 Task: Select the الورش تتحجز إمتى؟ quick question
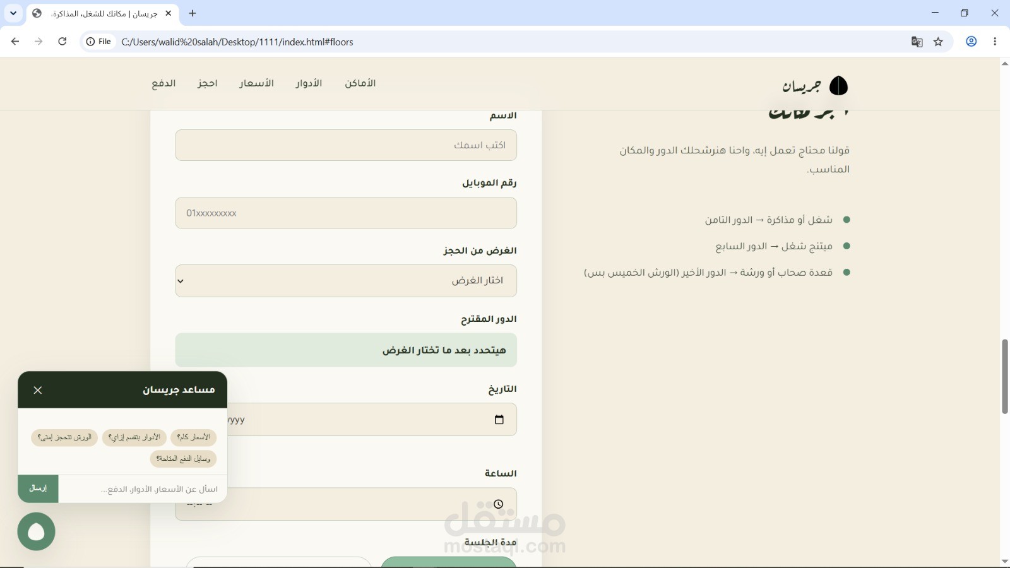coord(64,437)
